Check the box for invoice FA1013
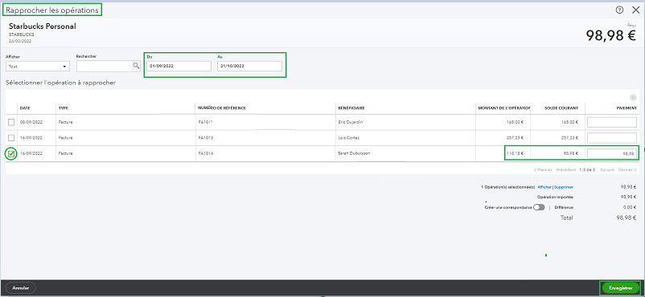 point(11,137)
